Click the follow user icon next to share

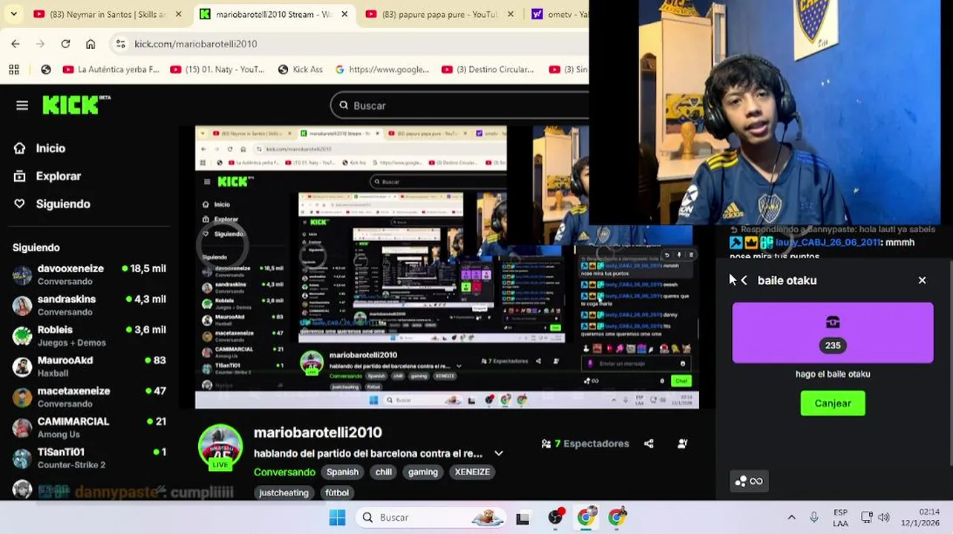682,444
